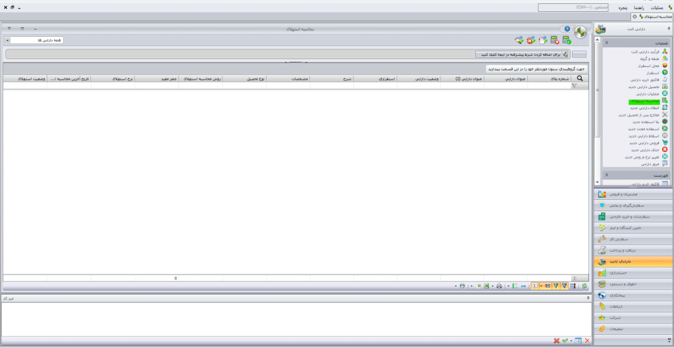The width and height of the screenshot is (674, 348).
Task: Click the 'عمر مفید' column header
Action: point(157,79)
